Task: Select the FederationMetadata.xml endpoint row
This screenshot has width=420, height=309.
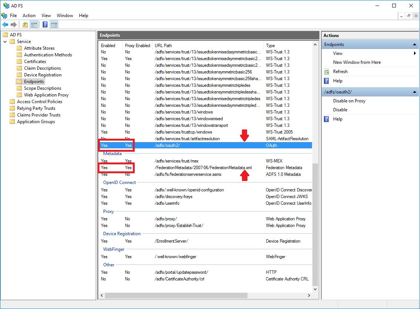Action: pyautogui.click(x=203, y=168)
